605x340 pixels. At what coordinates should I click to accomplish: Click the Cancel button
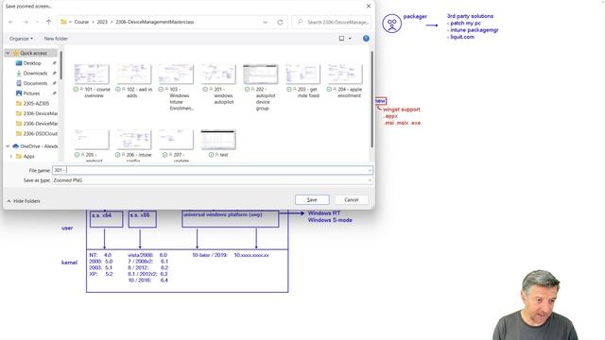pos(351,199)
